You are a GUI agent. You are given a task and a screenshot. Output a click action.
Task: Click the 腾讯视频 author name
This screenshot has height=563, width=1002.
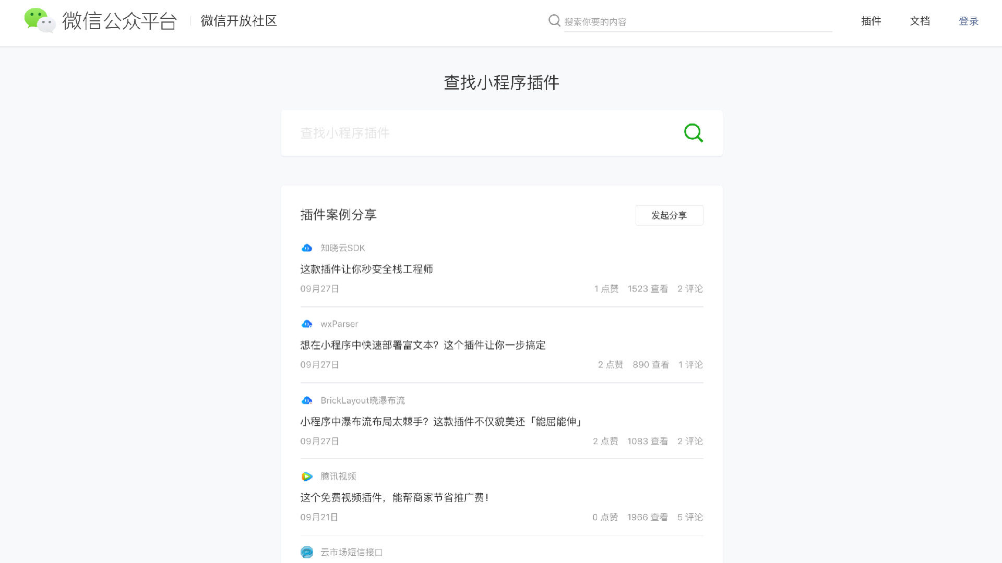point(338,476)
